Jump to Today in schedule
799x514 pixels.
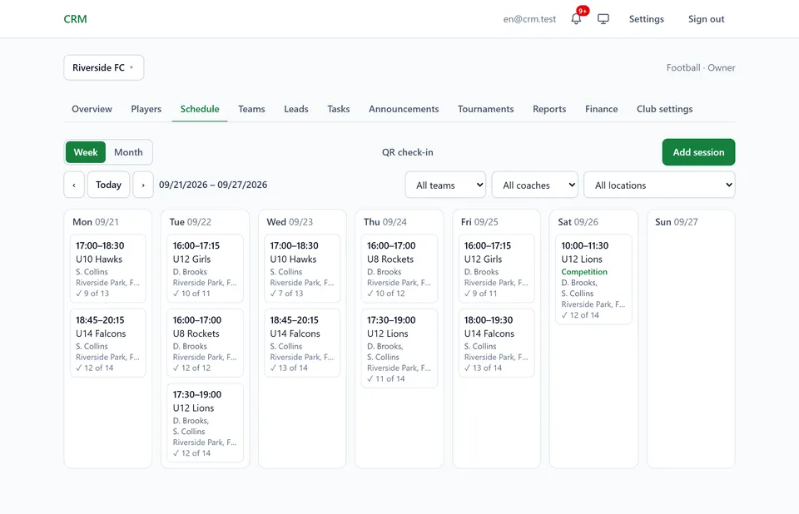(x=108, y=185)
